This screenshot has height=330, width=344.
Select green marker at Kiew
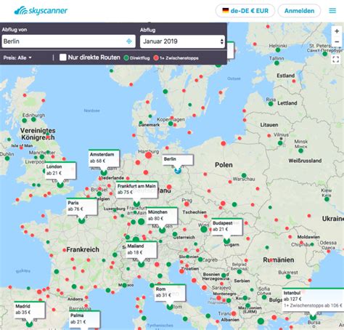327,199
